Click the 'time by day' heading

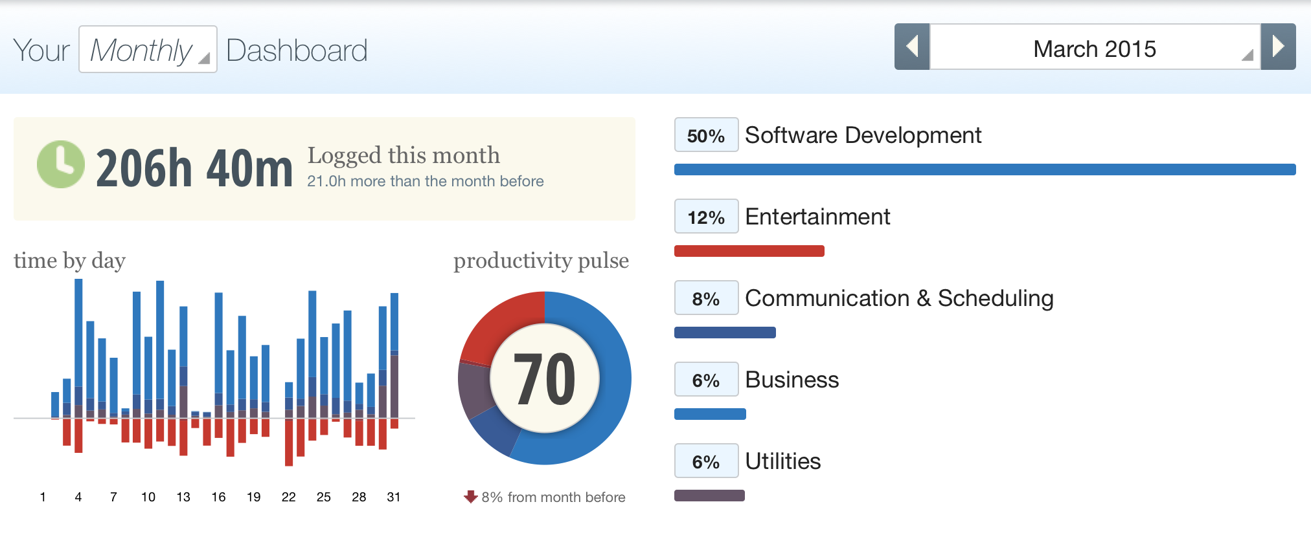click(69, 260)
